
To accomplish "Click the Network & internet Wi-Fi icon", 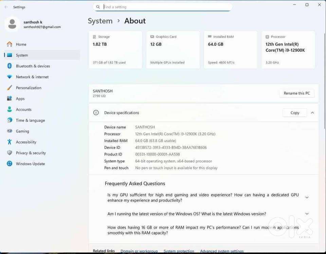I will [10, 77].
